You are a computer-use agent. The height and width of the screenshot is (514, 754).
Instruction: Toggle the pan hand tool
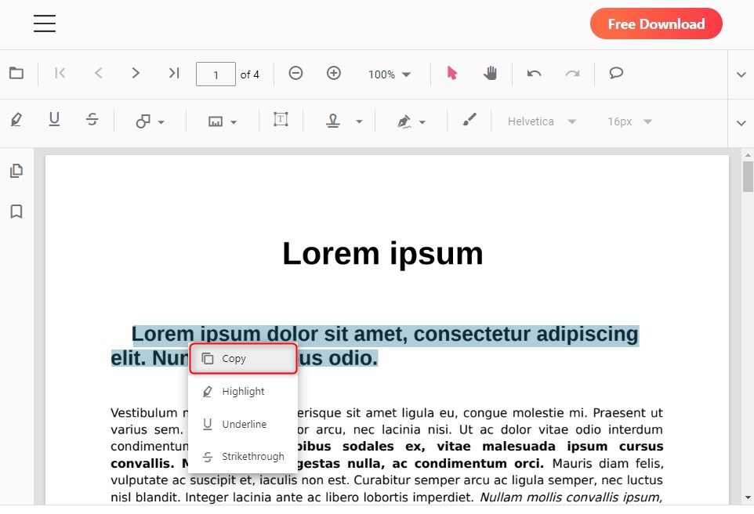(491, 74)
